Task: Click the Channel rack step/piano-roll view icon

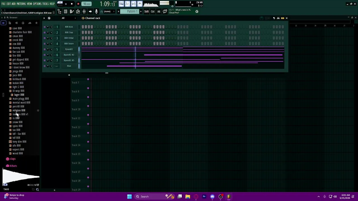Action: coord(282,18)
